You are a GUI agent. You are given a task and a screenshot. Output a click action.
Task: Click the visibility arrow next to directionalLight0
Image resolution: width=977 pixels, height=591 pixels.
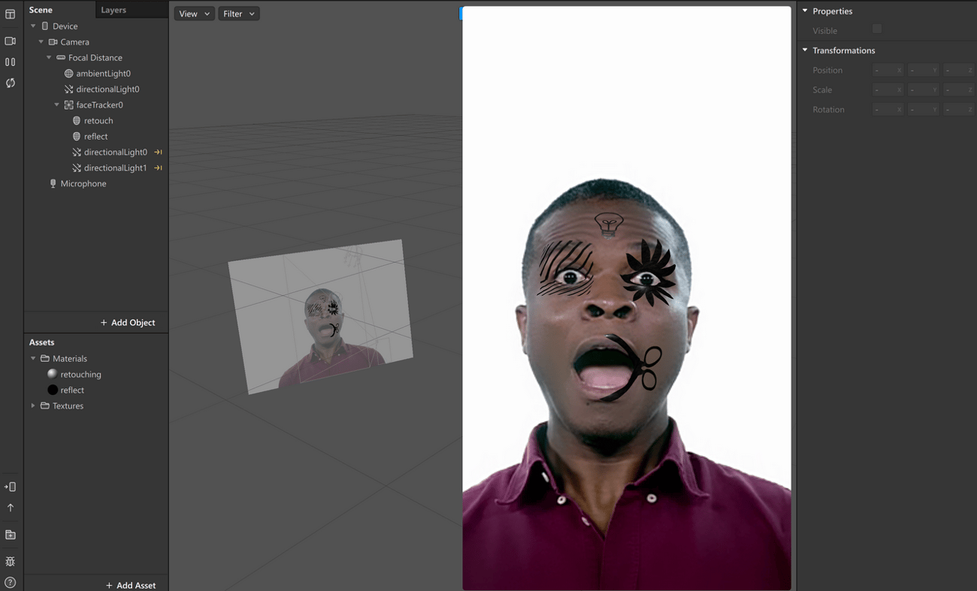[x=158, y=152]
